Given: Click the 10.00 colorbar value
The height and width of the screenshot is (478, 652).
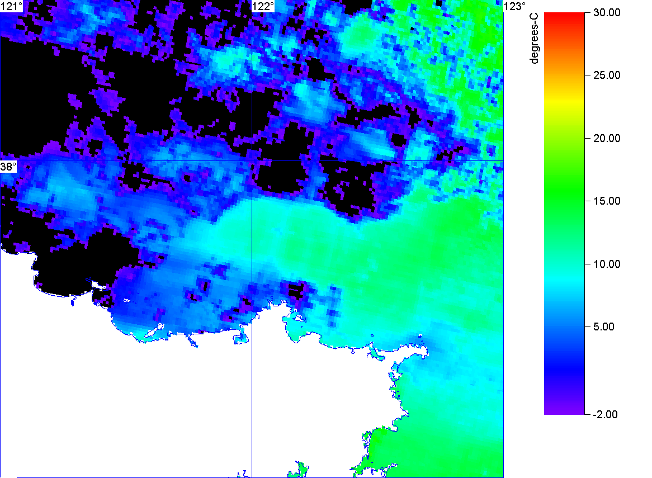Looking at the screenshot, I should pyautogui.click(x=607, y=264).
